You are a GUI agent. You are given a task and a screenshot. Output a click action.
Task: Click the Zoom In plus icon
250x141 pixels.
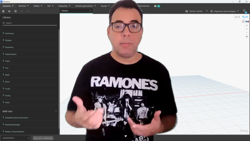247,29
